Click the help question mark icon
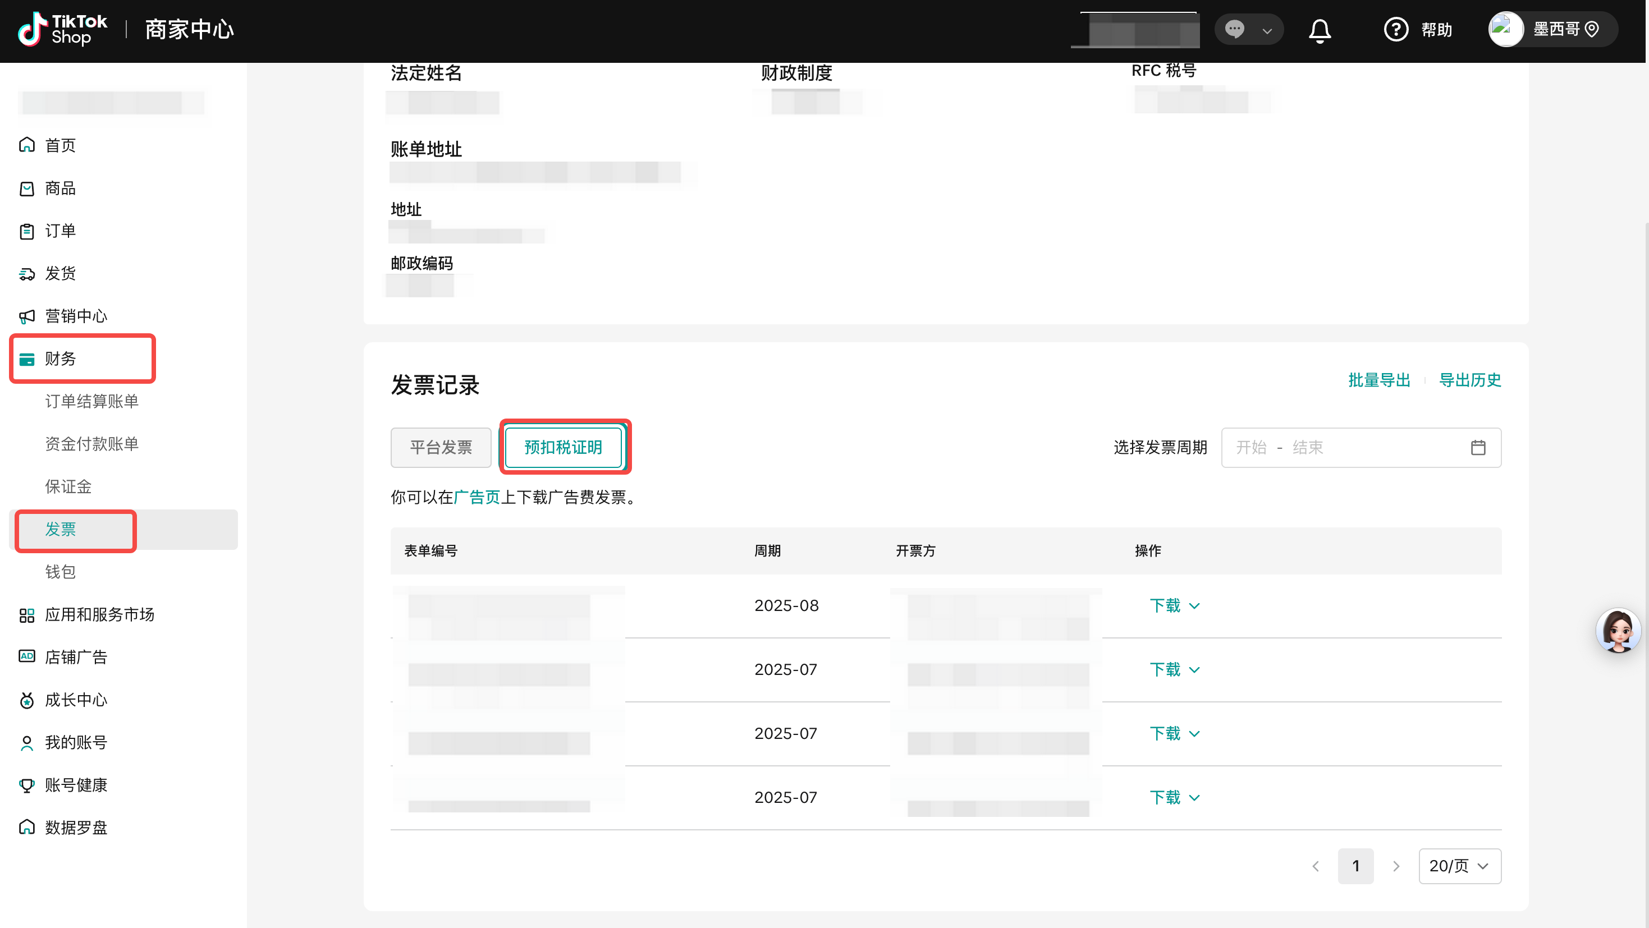Image resolution: width=1649 pixels, height=928 pixels. [1395, 29]
